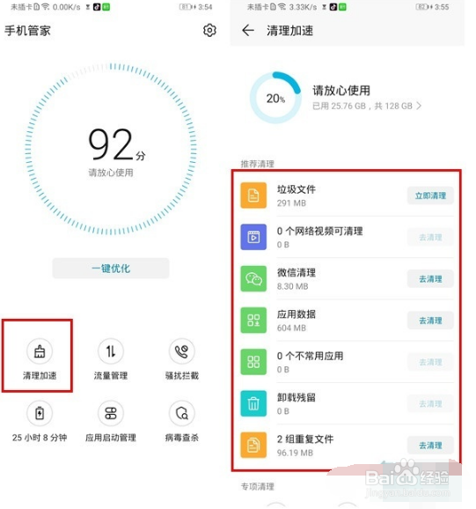Open 骚扰拦截 call block icon
The width and height of the screenshot is (476, 509).
coord(181,351)
